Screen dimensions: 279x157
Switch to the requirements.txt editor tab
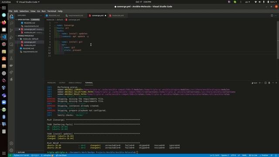75,16
